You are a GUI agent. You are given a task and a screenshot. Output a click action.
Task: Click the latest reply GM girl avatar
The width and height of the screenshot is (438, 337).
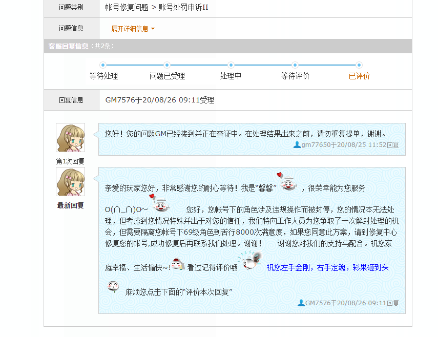point(70,181)
